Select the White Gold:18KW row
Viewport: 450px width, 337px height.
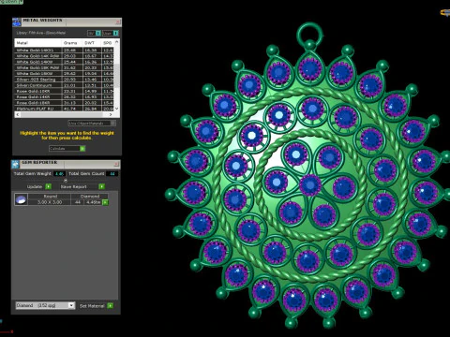(64, 74)
